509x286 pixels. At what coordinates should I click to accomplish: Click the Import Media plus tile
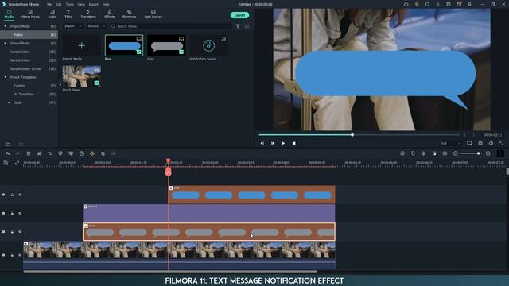point(81,46)
